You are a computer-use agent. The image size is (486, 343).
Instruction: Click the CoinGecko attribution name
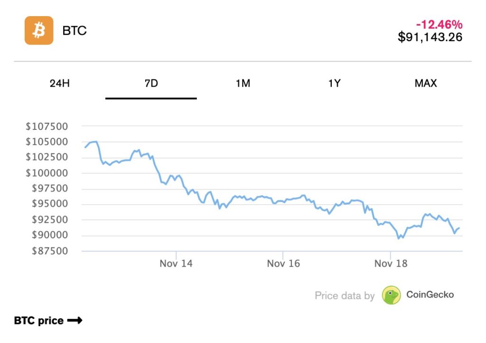(430, 295)
